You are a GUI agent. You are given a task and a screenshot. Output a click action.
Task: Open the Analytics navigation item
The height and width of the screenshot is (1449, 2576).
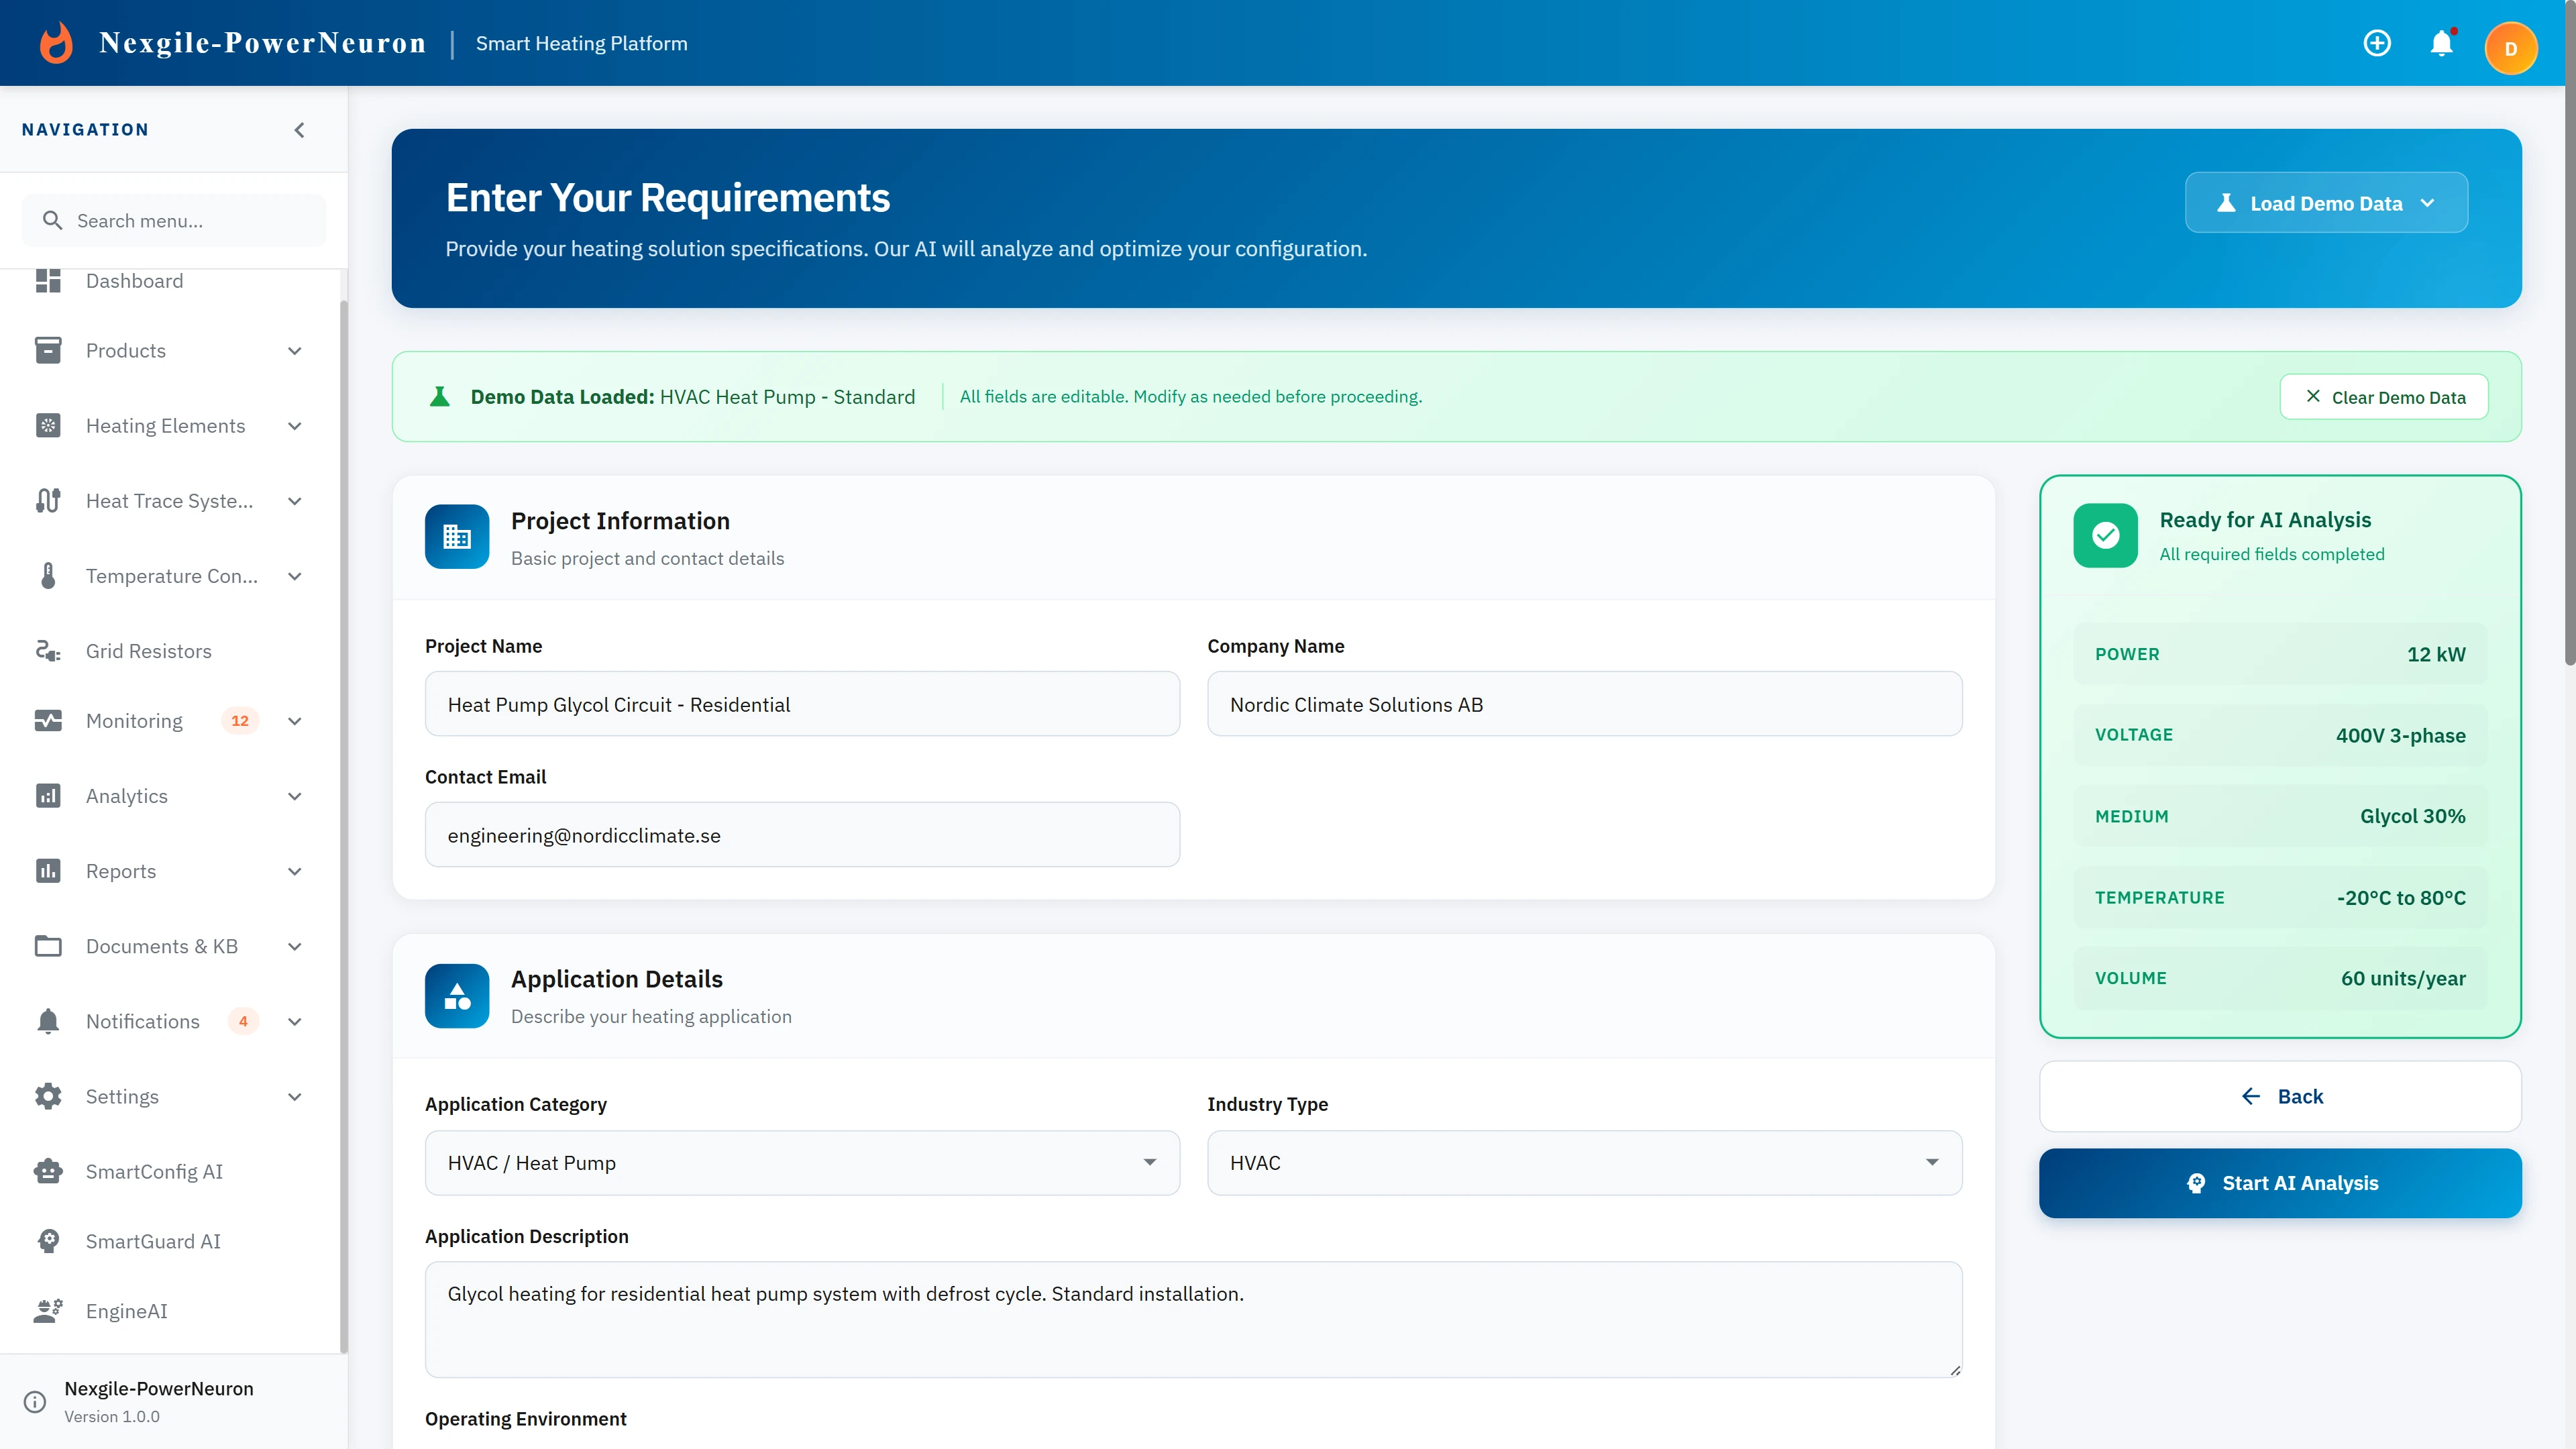tap(127, 795)
